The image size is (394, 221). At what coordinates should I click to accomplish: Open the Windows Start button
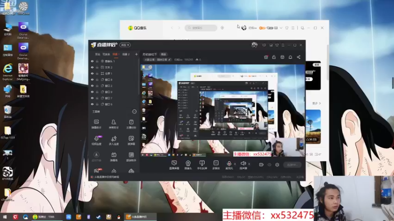tap(5, 217)
